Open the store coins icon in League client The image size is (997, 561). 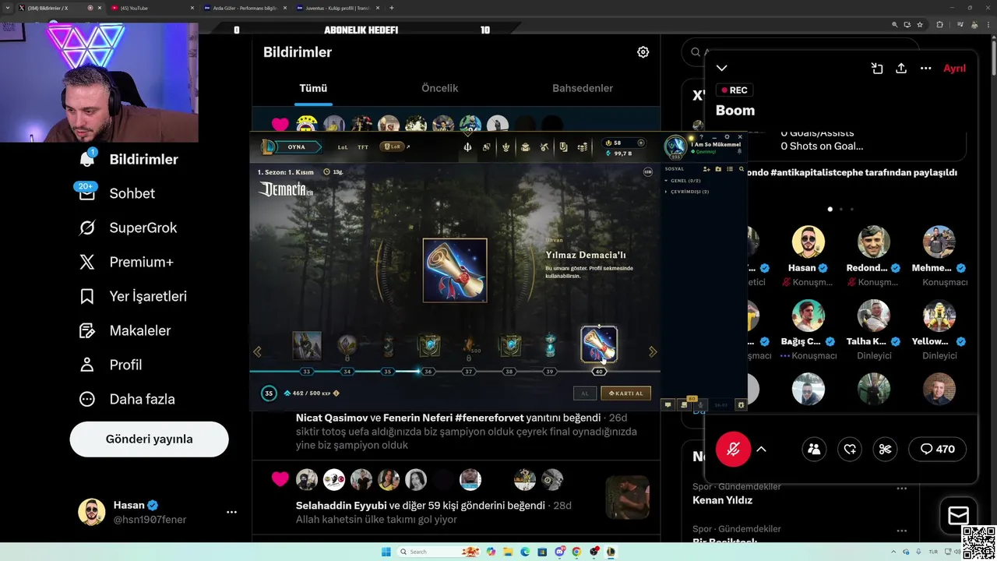(583, 146)
